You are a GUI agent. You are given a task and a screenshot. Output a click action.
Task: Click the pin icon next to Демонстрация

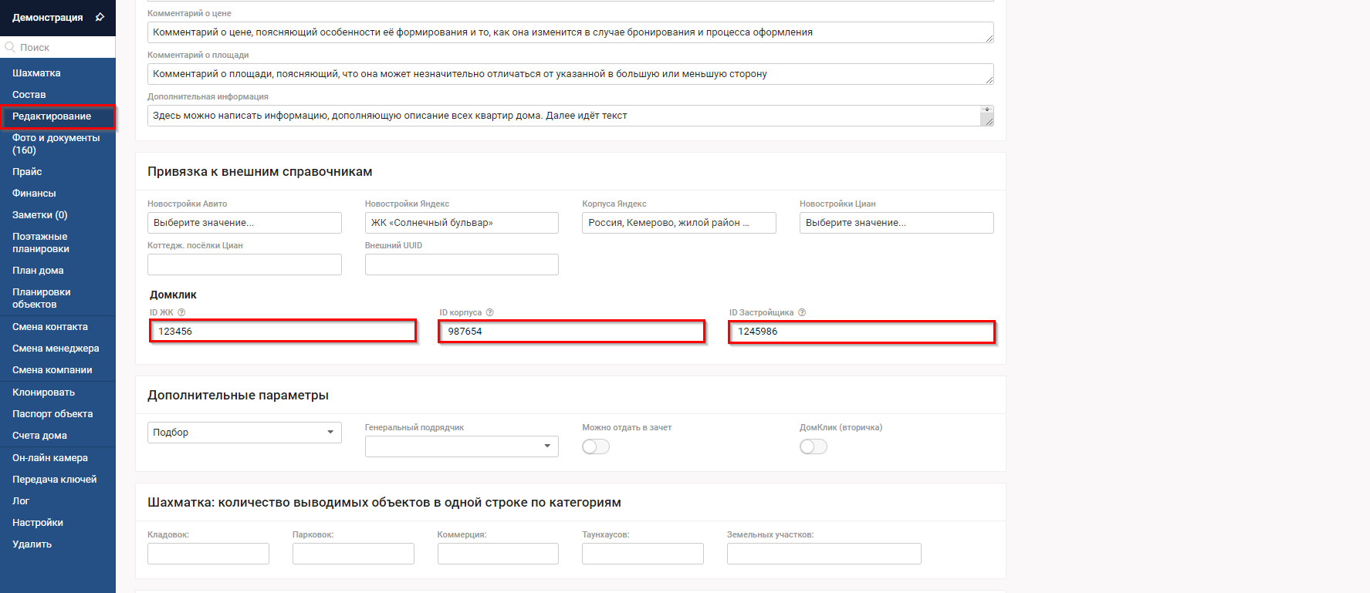pos(100,17)
